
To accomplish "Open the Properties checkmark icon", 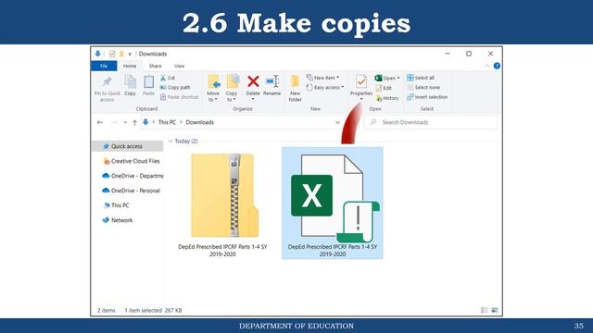I will [x=361, y=81].
